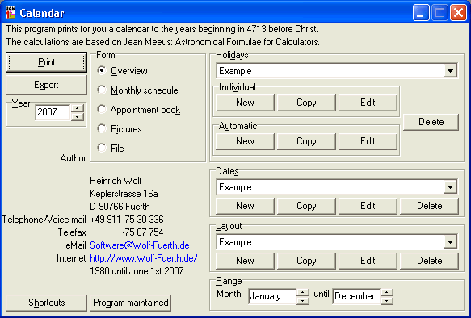Step start month forward from January

[x=303, y=292]
